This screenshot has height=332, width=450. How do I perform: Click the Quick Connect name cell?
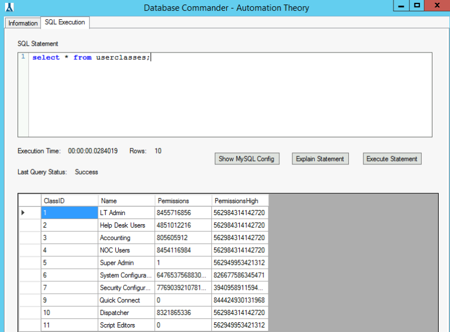pyautogui.click(x=127, y=300)
